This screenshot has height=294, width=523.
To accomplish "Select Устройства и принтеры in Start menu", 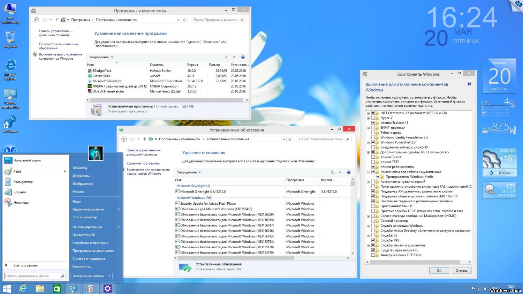I will coord(90,243).
